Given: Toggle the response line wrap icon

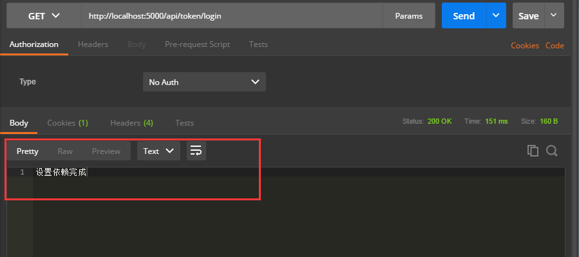Looking at the screenshot, I should click(x=196, y=151).
